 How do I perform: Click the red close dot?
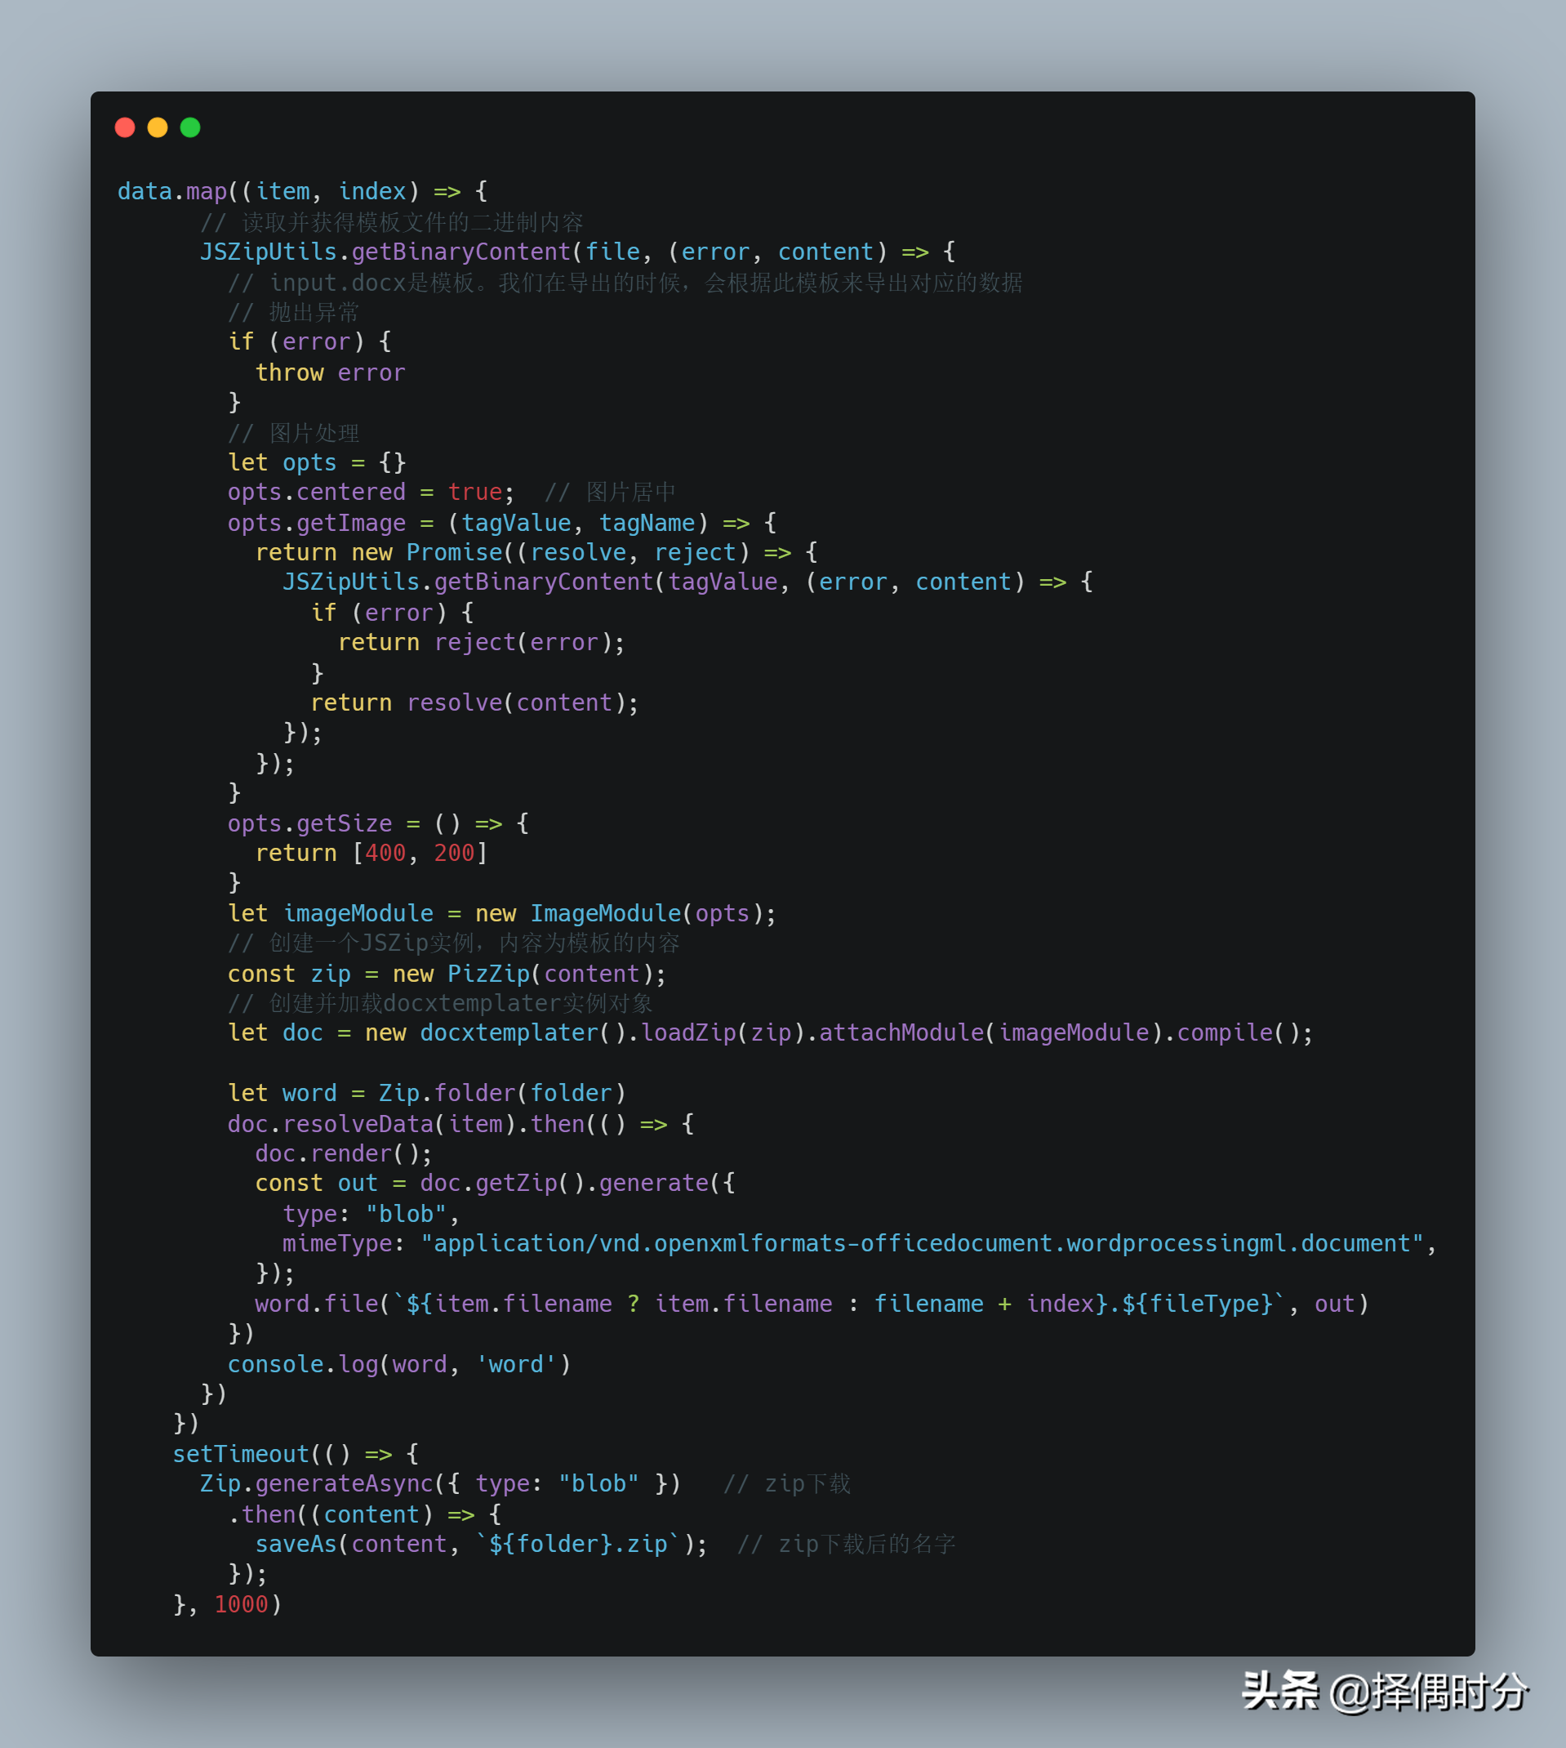coord(125,127)
